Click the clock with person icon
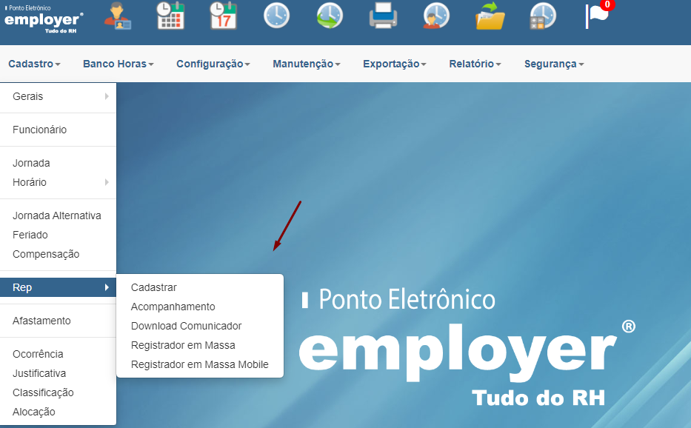 click(x=436, y=16)
